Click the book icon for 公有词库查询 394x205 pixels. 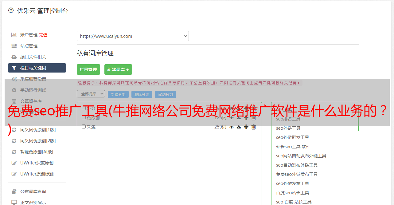[14, 191]
